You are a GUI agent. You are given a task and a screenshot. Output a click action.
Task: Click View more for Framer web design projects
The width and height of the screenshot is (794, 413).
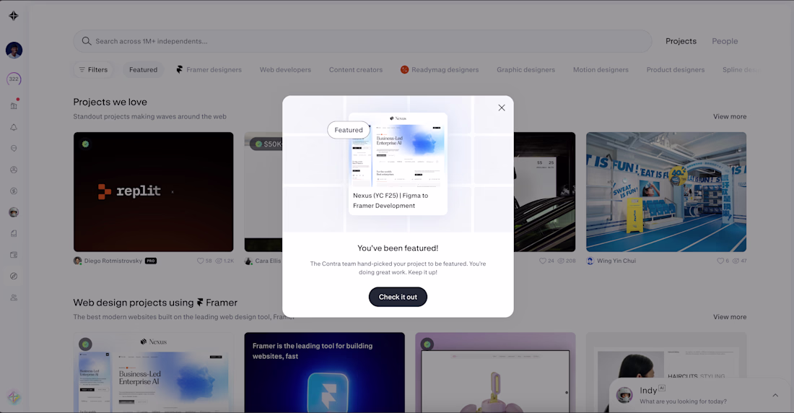click(730, 317)
